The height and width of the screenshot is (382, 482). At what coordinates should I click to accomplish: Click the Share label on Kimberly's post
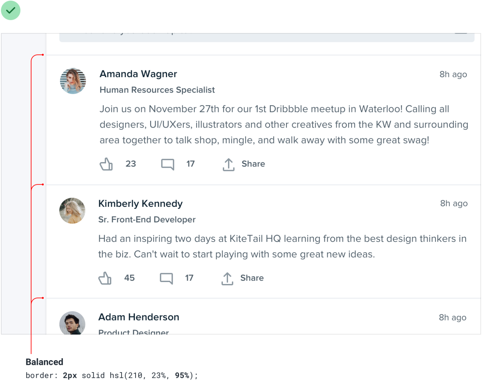point(252,278)
